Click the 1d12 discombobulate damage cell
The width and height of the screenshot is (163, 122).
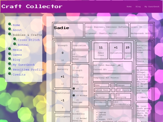(122, 103)
